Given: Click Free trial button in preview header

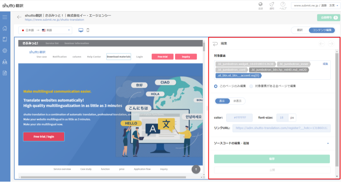Looking at the screenshot, I should coord(162,57).
